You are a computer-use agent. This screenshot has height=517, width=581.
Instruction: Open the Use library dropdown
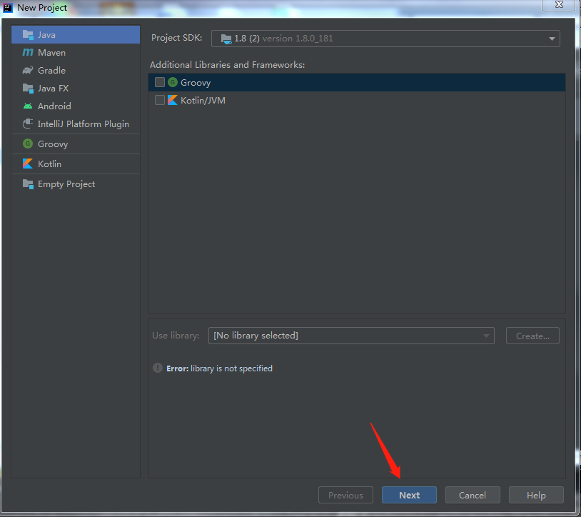(351, 336)
